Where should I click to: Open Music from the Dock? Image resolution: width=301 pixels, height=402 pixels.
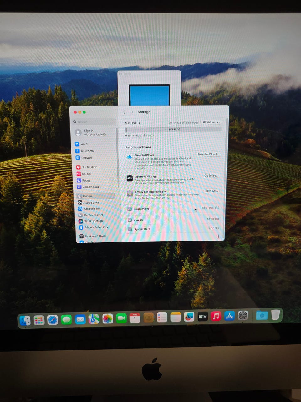pyautogui.click(x=216, y=316)
